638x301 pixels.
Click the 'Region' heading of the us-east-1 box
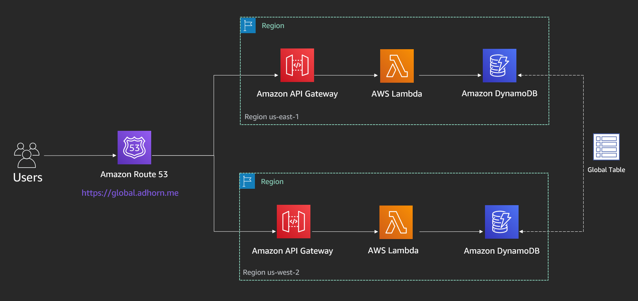(x=273, y=26)
